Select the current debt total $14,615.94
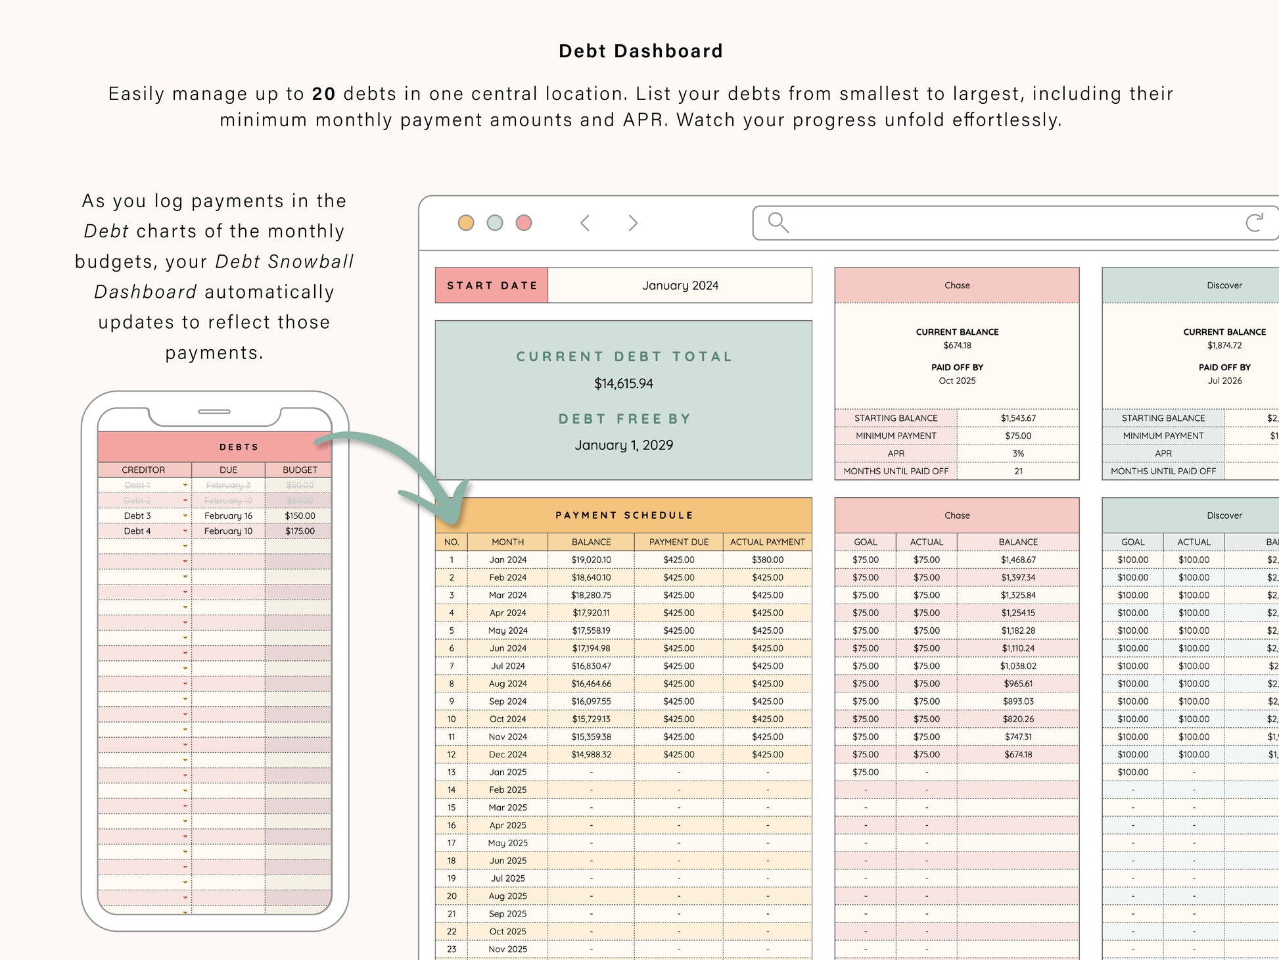 tap(624, 383)
